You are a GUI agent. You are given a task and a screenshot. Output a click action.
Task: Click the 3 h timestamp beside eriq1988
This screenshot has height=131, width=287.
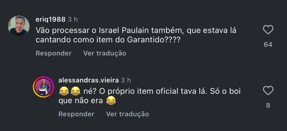[x=73, y=19]
